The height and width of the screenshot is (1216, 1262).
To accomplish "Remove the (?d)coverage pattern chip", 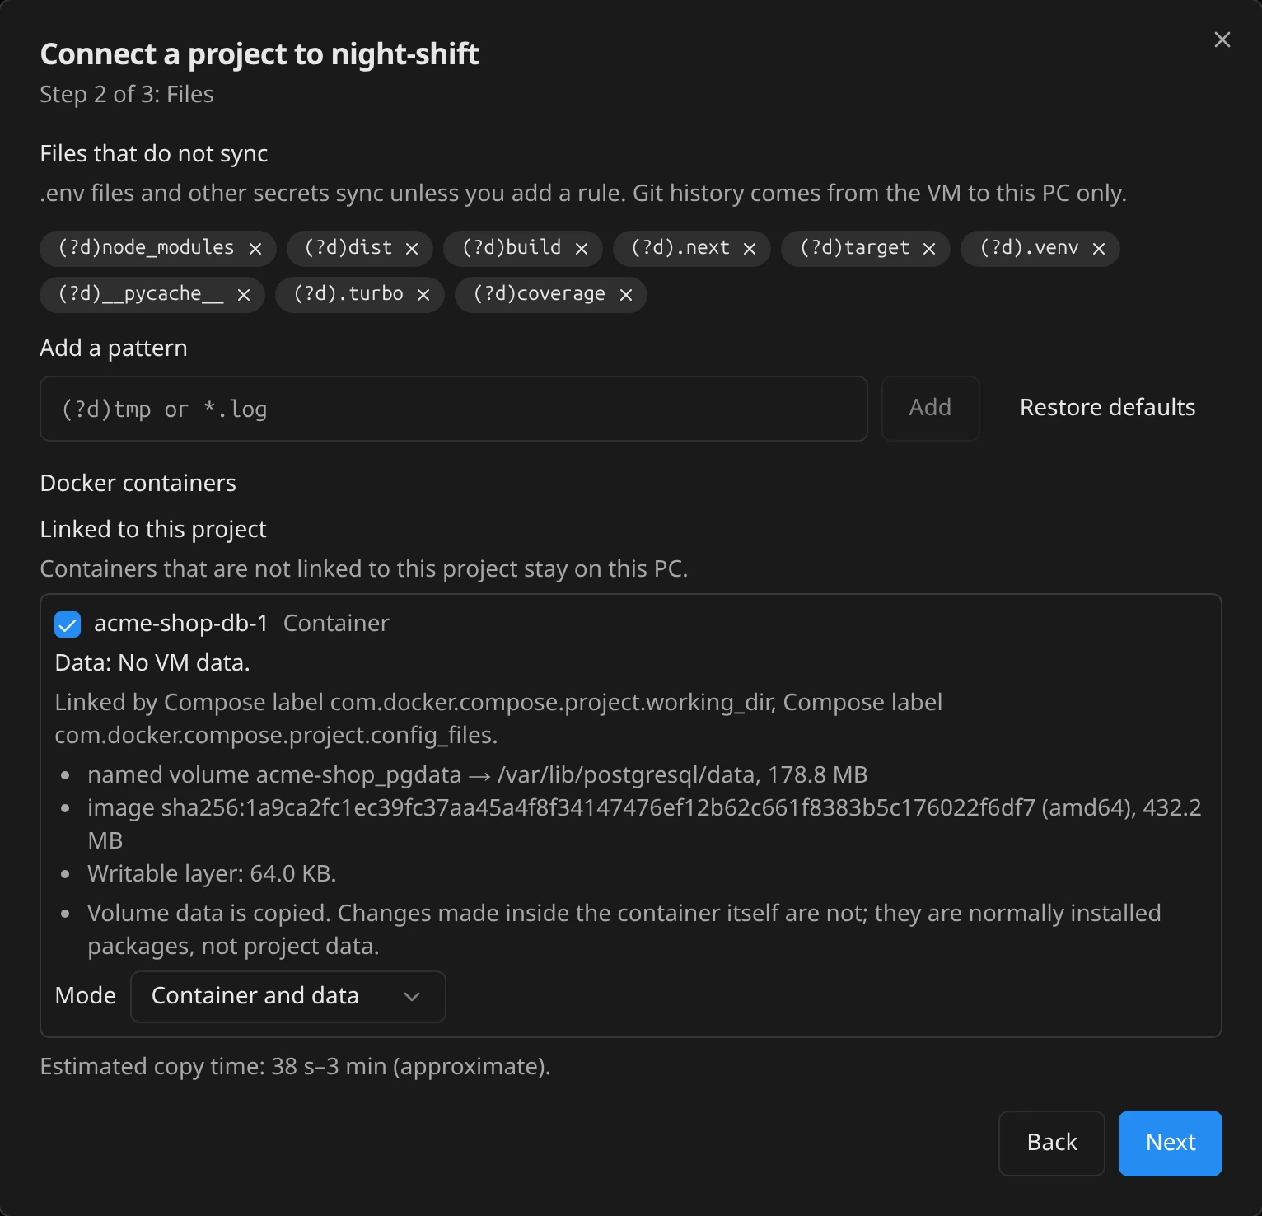I will pos(626,295).
